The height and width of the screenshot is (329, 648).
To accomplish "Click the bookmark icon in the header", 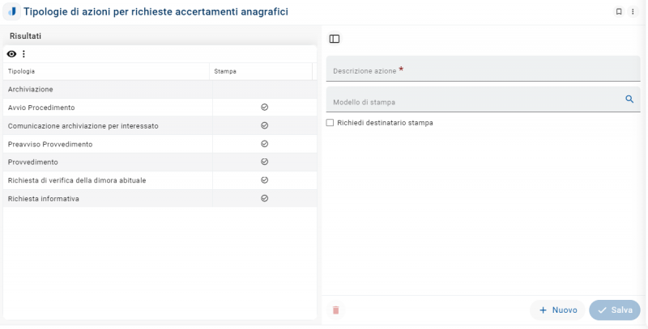I will [x=619, y=12].
